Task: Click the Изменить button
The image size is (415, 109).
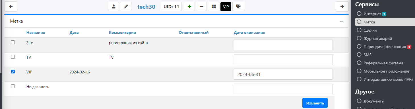Action: point(315,103)
